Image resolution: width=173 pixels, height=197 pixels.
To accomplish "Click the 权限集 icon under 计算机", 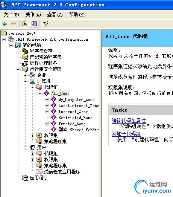I will [39, 136].
